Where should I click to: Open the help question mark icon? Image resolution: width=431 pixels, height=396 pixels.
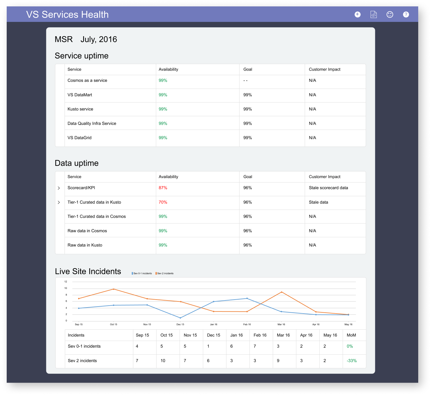click(x=406, y=14)
